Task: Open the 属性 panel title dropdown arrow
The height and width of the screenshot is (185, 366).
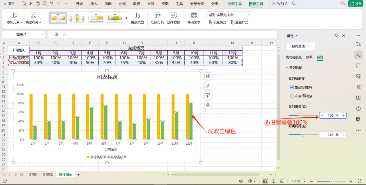Action: point(297,36)
